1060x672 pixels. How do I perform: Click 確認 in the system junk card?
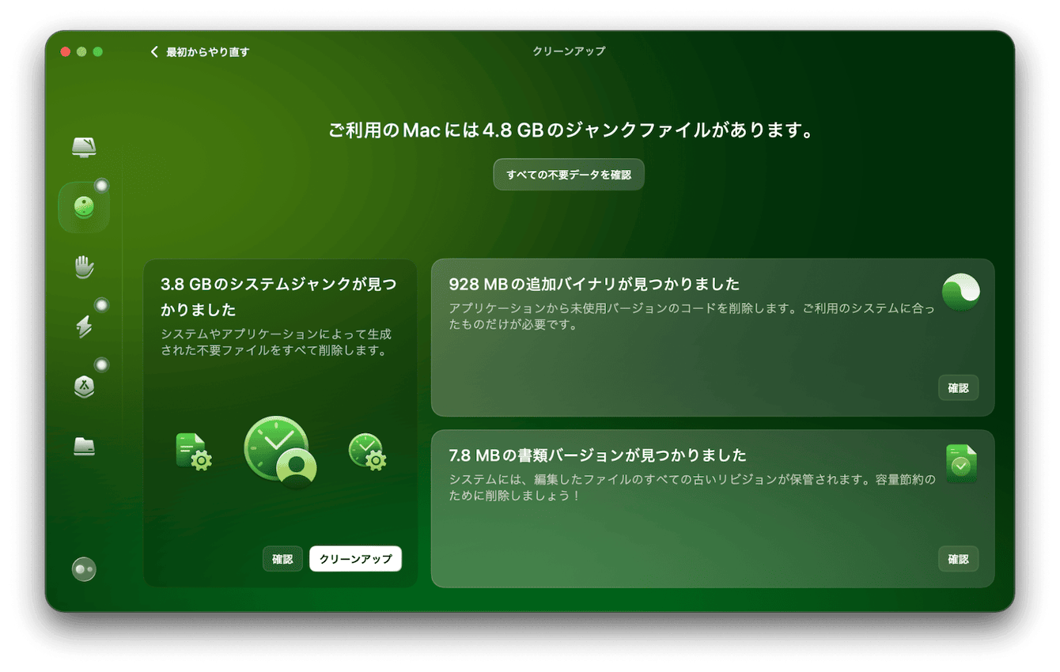tap(282, 559)
